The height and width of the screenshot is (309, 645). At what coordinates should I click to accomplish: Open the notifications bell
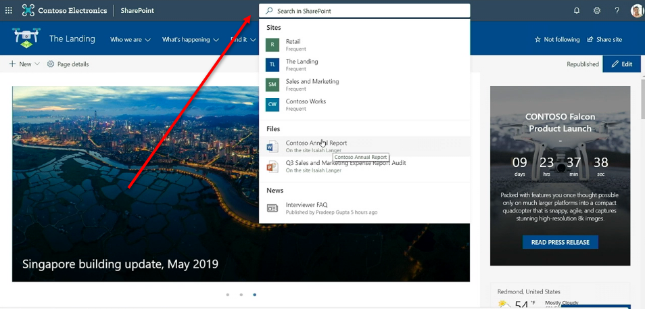coord(577,11)
